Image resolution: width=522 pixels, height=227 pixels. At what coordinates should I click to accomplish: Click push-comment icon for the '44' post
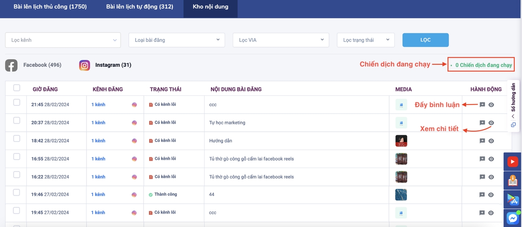pos(482,194)
